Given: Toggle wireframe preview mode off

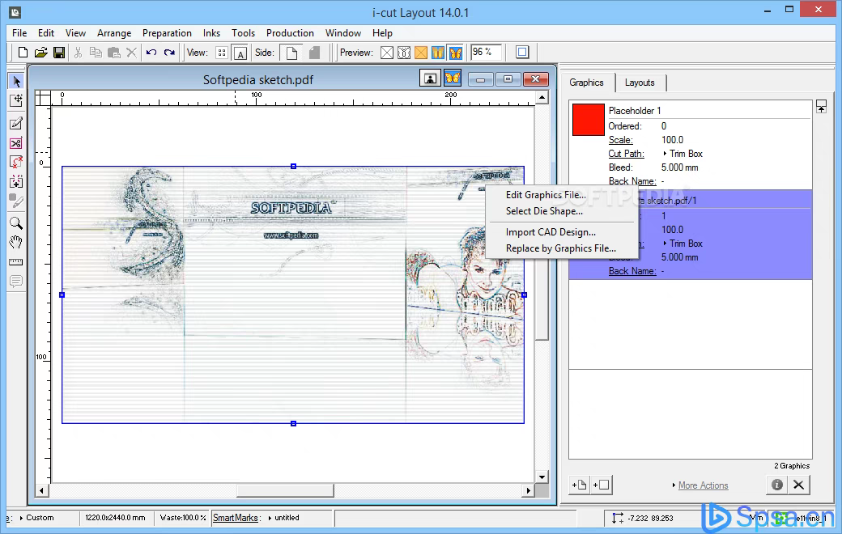Looking at the screenshot, I should (387, 52).
